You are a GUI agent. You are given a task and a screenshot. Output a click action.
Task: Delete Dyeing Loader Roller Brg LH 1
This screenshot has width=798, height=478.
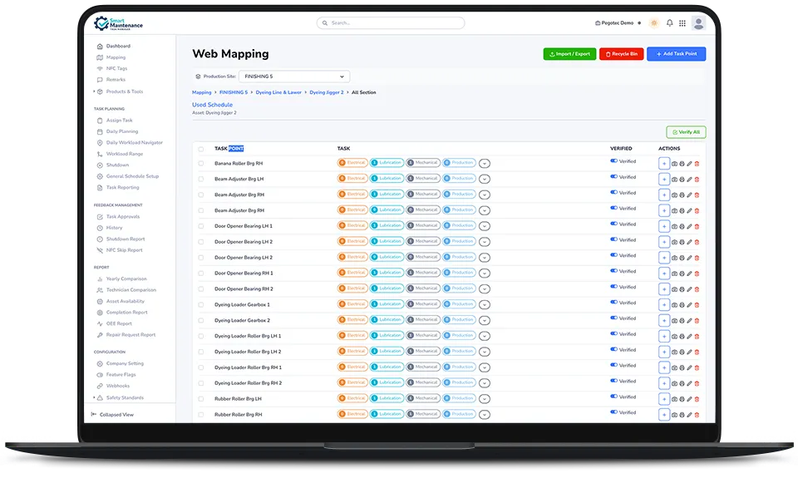pos(697,337)
